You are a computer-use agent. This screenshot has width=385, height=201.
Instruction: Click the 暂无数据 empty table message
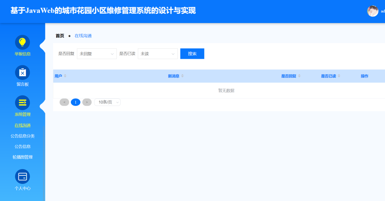coord(226,90)
